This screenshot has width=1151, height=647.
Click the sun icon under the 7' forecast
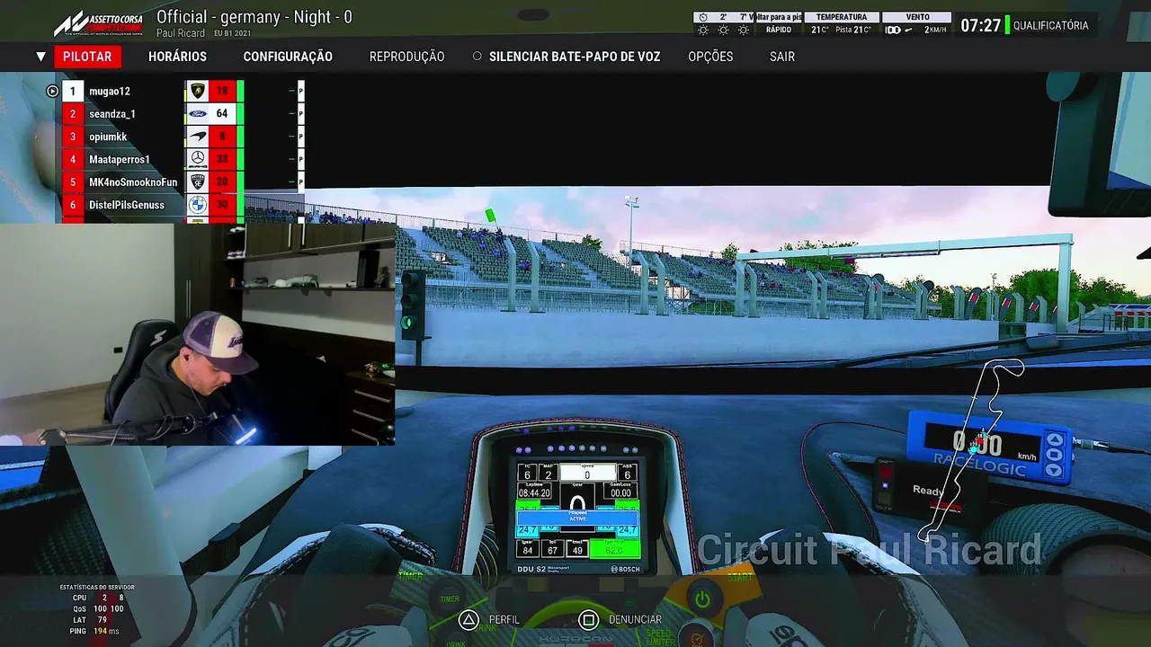pos(744,31)
